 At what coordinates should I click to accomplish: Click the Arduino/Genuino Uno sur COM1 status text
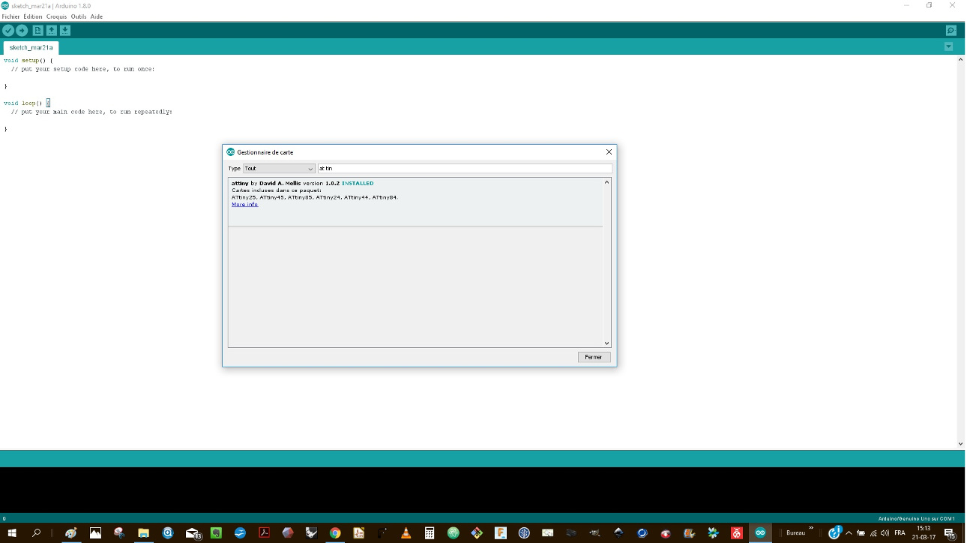[x=916, y=518]
